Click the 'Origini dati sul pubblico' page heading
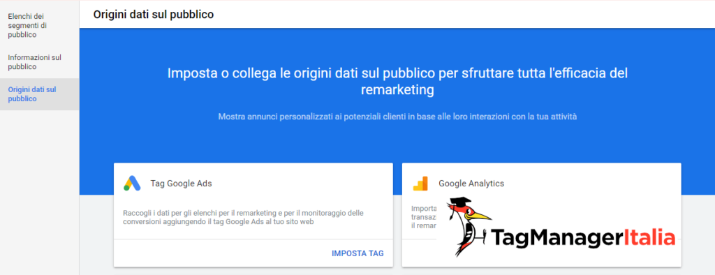Viewport: 715px width, 275px height. coord(154,15)
